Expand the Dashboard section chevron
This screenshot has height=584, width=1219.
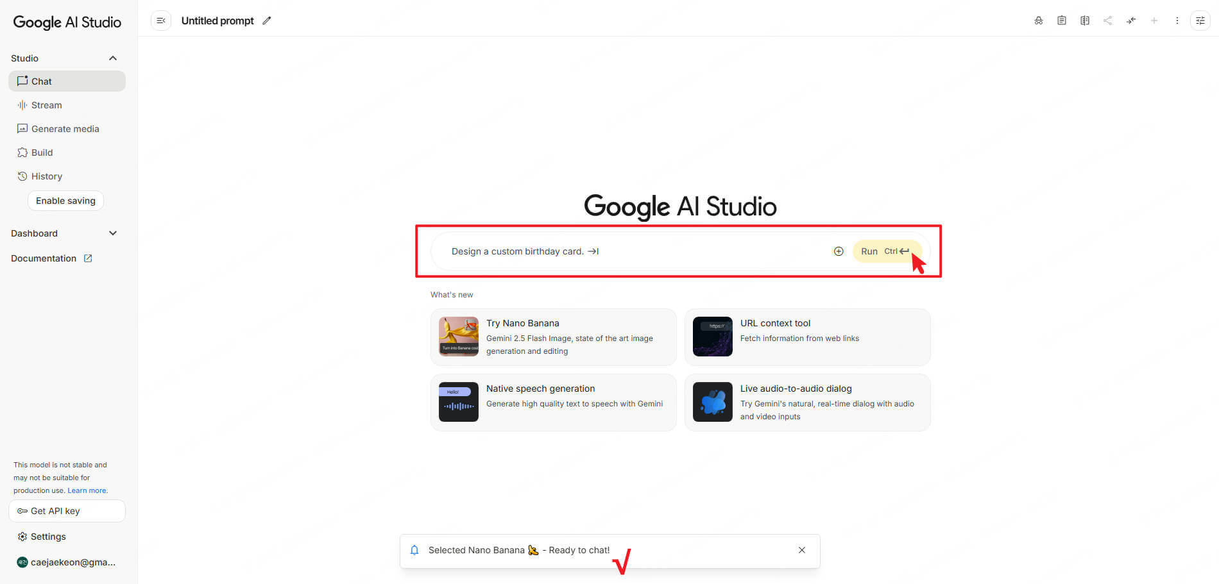coord(113,233)
